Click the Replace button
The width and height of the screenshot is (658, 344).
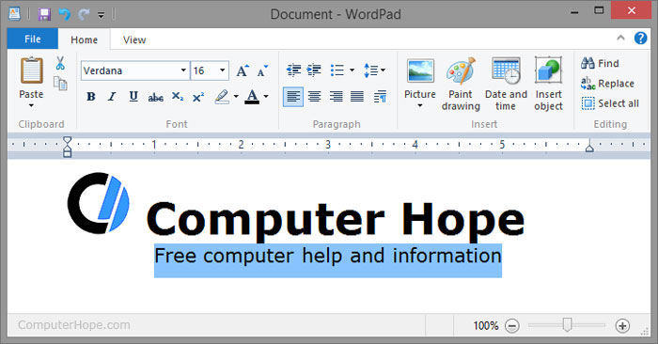point(607,84)
